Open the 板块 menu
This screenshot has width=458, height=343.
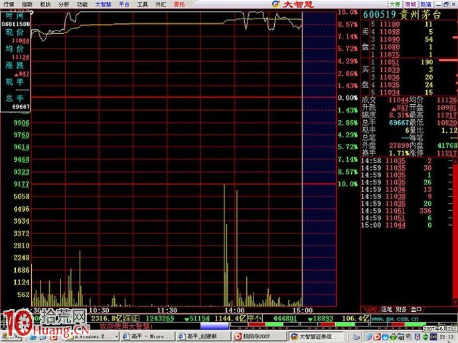click(45, 5)
